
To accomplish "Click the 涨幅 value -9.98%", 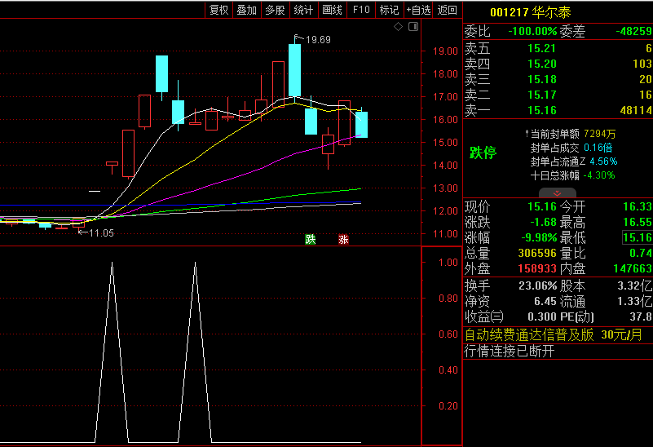I will tap(539, 238).
